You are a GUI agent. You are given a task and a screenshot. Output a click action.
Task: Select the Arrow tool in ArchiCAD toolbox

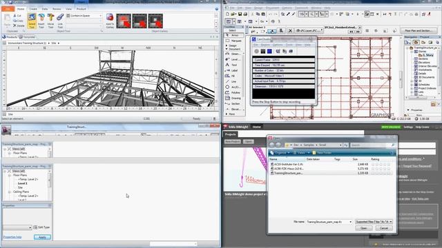234,35
